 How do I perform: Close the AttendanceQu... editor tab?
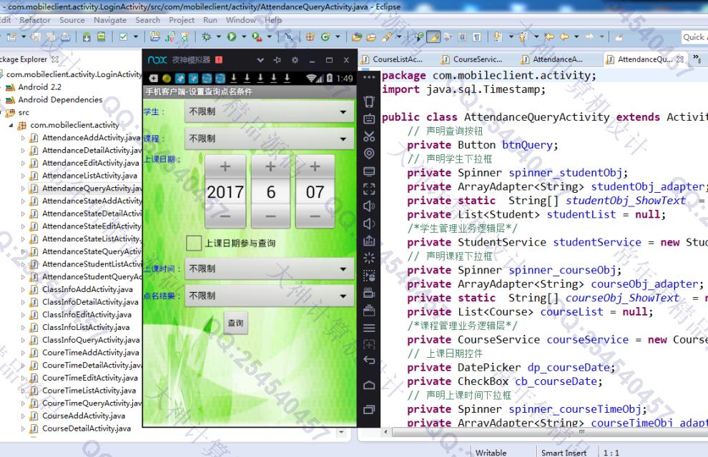tap(679, 59)
